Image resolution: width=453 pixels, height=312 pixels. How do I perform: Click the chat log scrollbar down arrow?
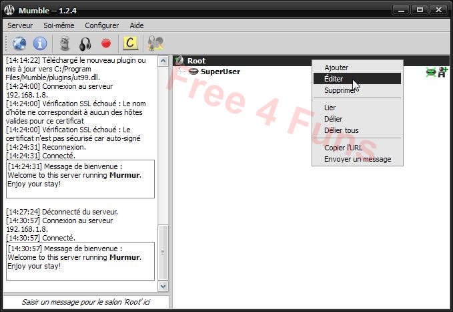click(x=163, y=286)
